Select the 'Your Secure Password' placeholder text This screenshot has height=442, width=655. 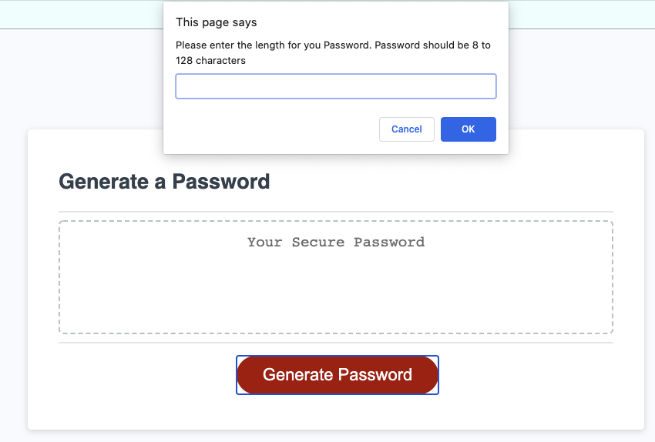(336, 242)
